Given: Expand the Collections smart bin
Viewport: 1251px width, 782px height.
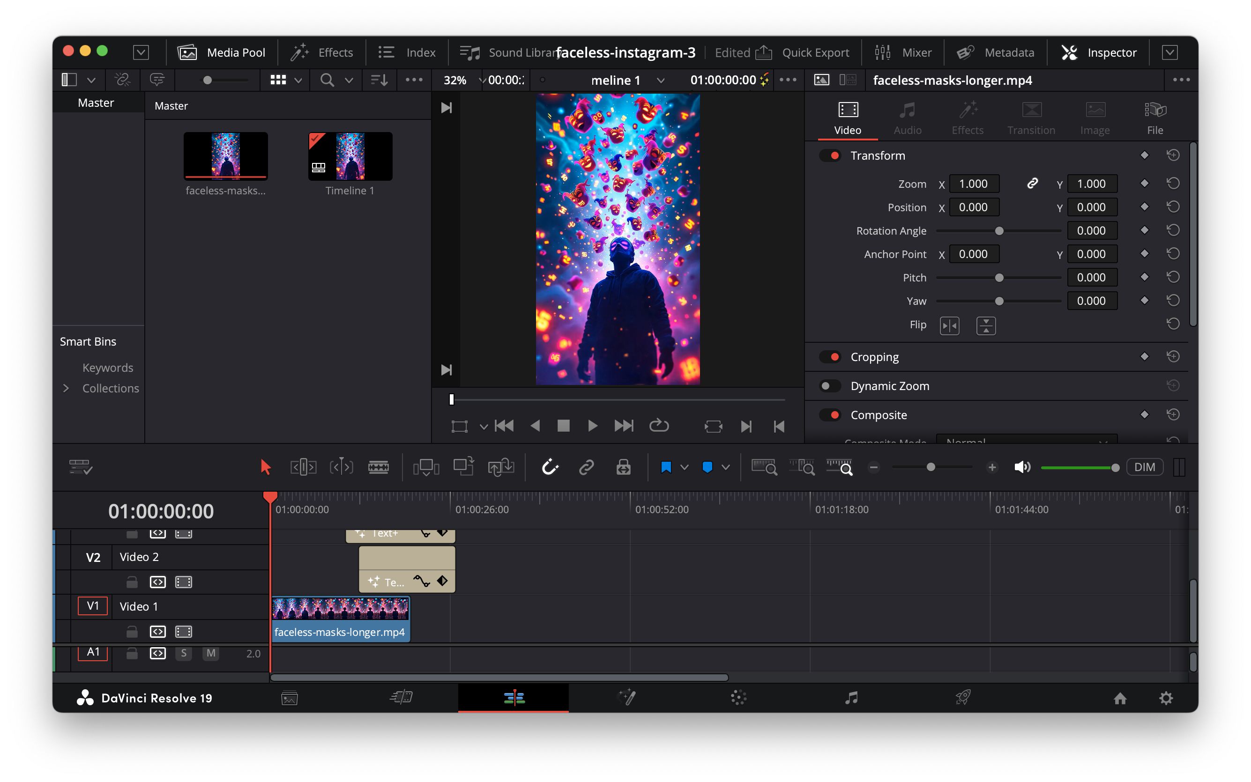Looking at the screenshot, I should click(66, 388).
